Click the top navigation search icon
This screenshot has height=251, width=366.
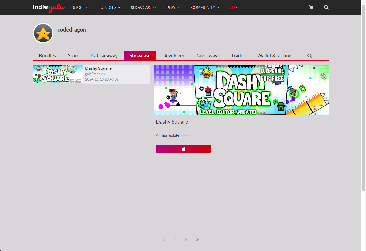click(326, 7)
